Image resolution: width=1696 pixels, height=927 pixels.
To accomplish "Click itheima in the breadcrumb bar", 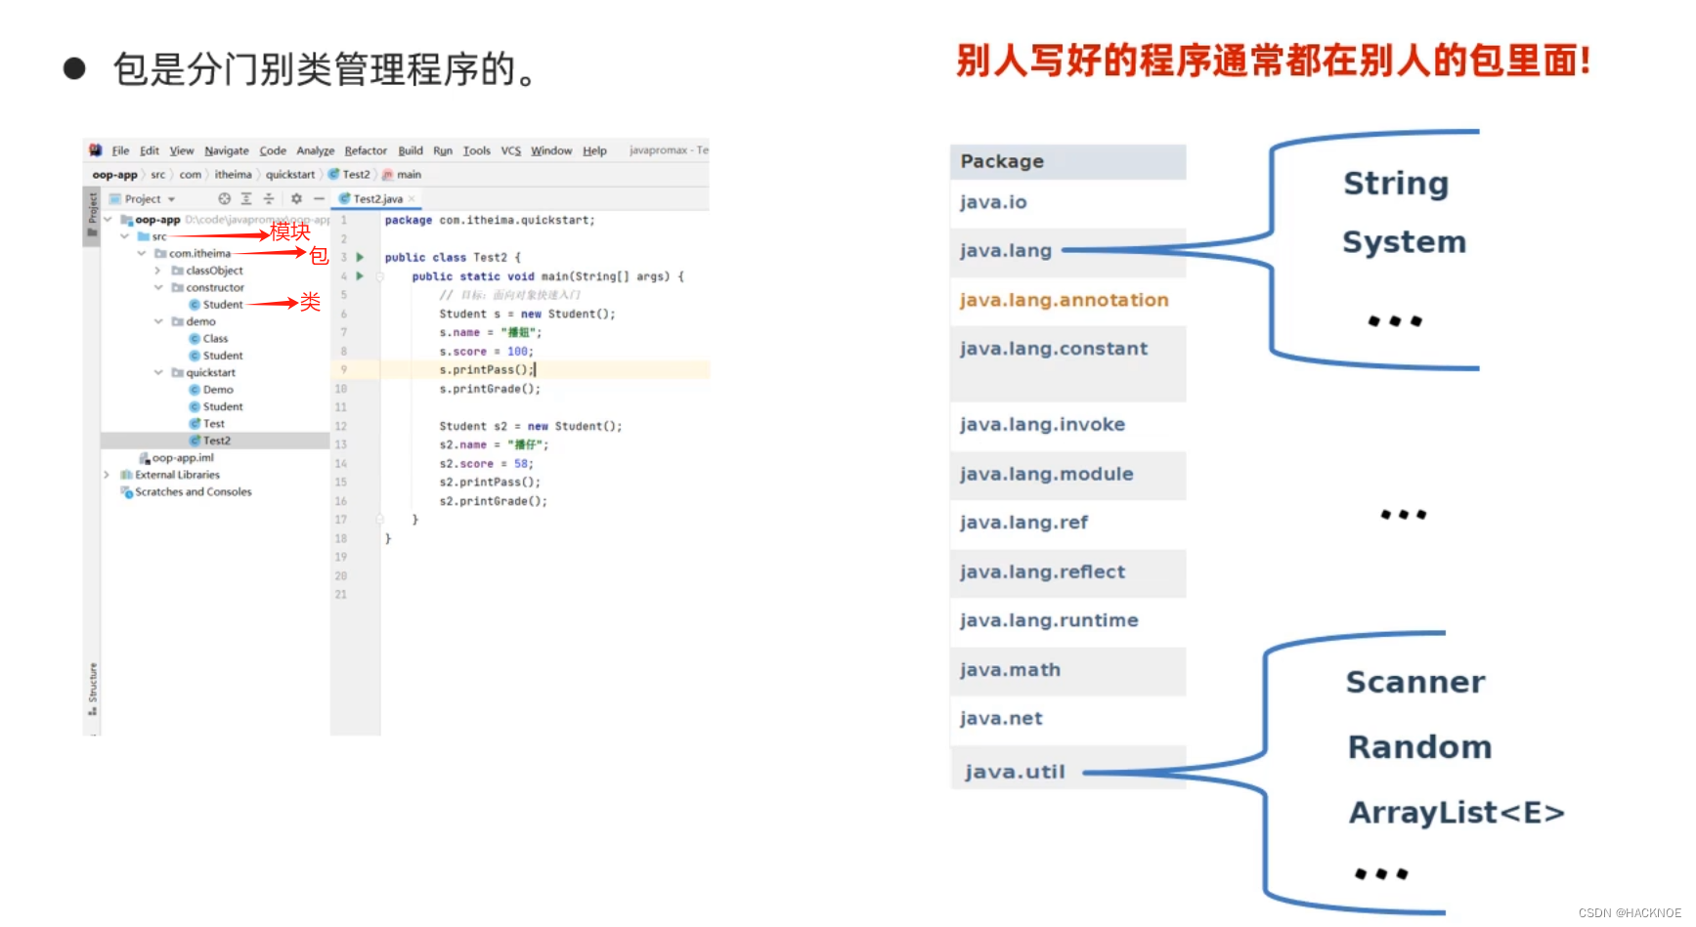I will [x=233, y=175].
